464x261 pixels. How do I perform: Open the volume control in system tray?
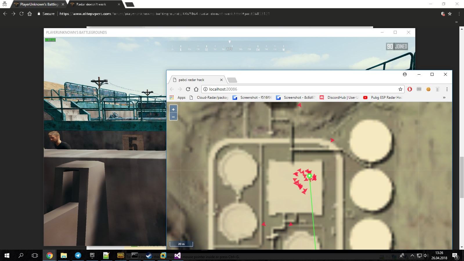point(426,255)
